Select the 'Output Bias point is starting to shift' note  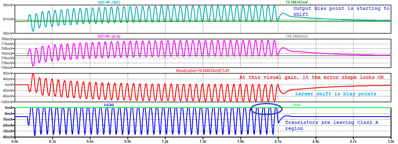pos(341,11)
